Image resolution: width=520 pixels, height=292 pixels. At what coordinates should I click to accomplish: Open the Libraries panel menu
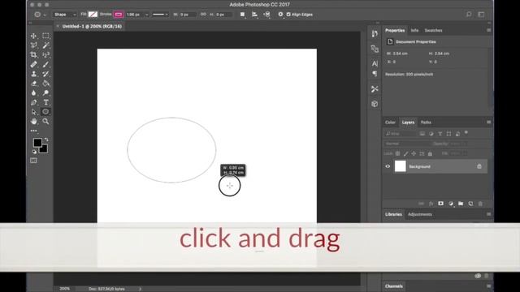pos(489,214)
